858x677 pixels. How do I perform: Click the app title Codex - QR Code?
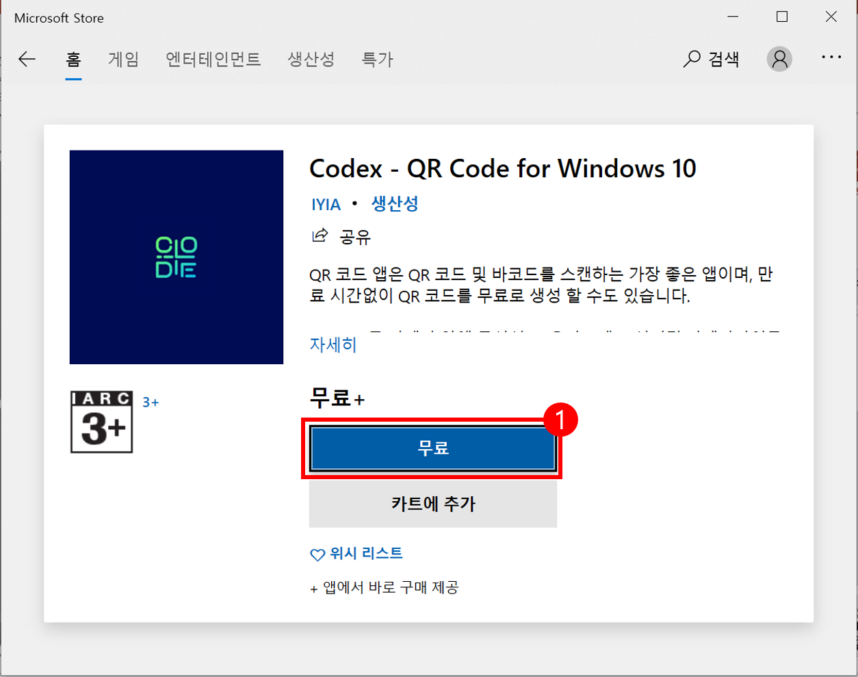tap(503, 168)
